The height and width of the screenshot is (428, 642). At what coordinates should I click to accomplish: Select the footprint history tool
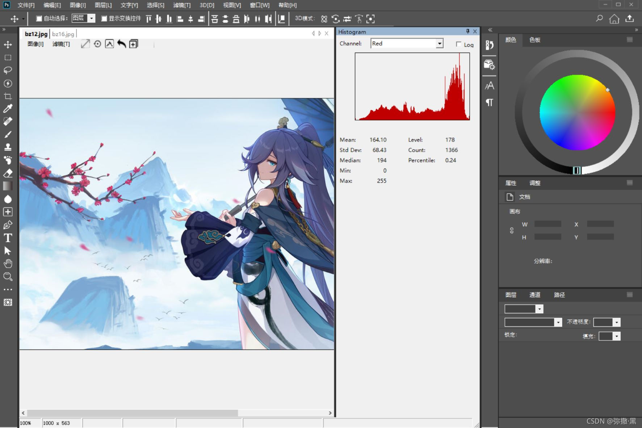click(8, 160)
